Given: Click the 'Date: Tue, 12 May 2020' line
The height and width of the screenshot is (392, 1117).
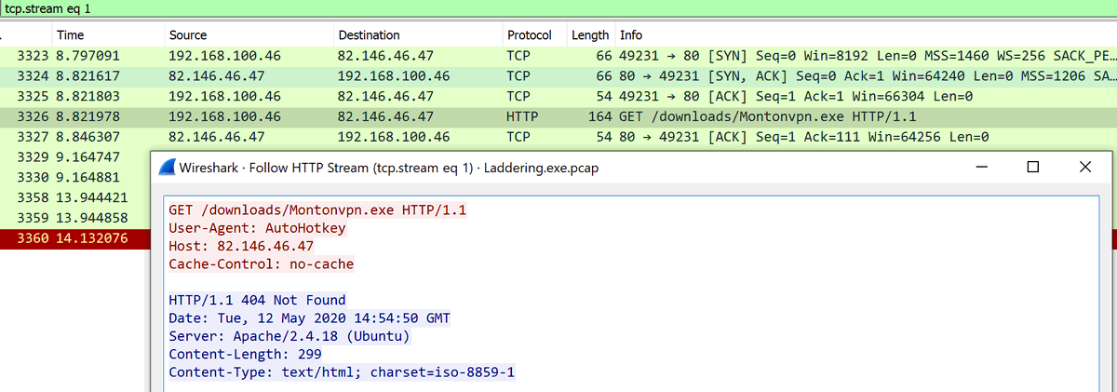Looking at the screenshot, I should (x=309, y=318).
